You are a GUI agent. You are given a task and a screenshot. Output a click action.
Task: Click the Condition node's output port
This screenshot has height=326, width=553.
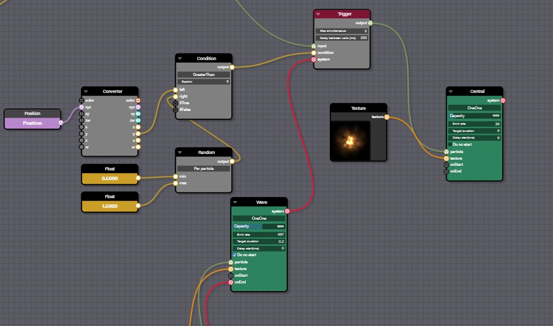click(x=232, y=67)
